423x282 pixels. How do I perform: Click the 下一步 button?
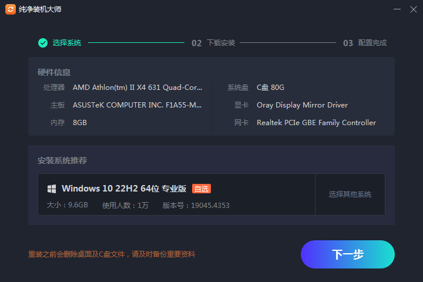(348, 254)
